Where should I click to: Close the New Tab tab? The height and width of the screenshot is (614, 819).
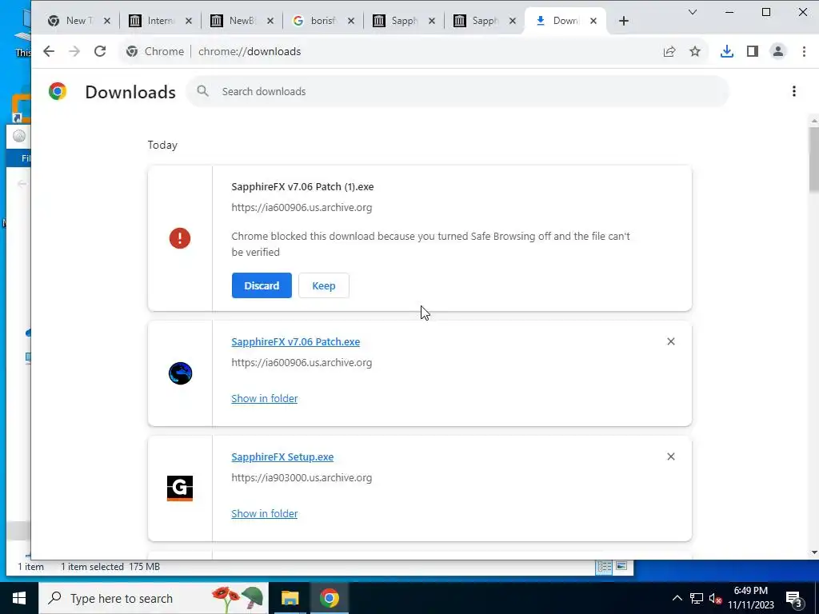click(106, 21)
